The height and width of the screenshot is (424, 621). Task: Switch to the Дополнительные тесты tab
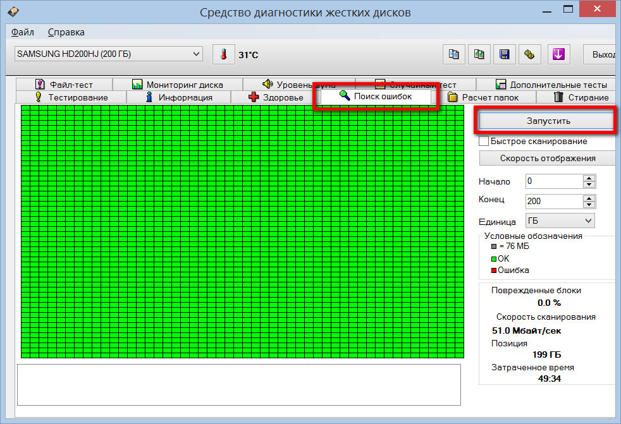click(x=546, y=84)
